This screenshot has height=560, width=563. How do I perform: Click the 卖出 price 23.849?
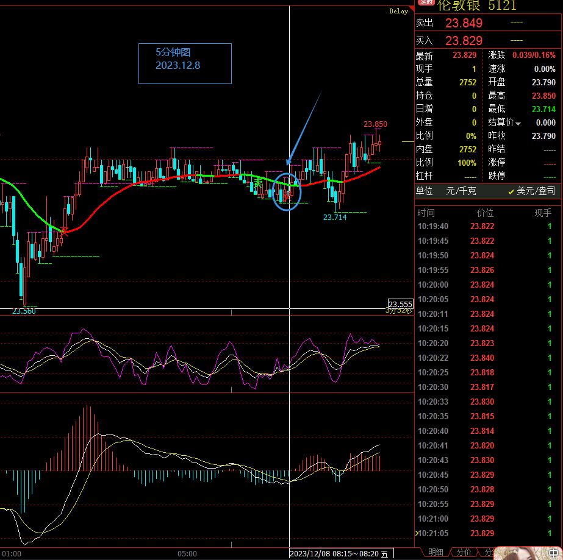click(x=464, y=23)
